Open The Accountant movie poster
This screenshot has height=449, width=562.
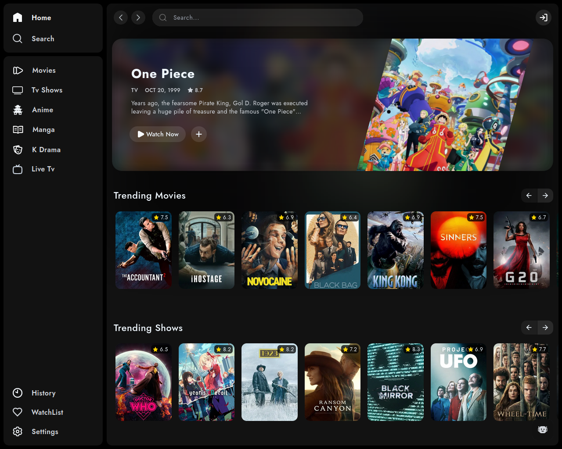coord(144,250)
